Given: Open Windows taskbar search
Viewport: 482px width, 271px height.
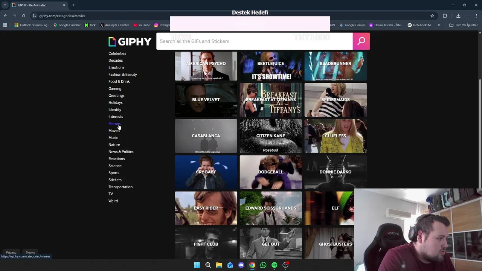Looking at the screenshot, I should [x=208, y=265].
